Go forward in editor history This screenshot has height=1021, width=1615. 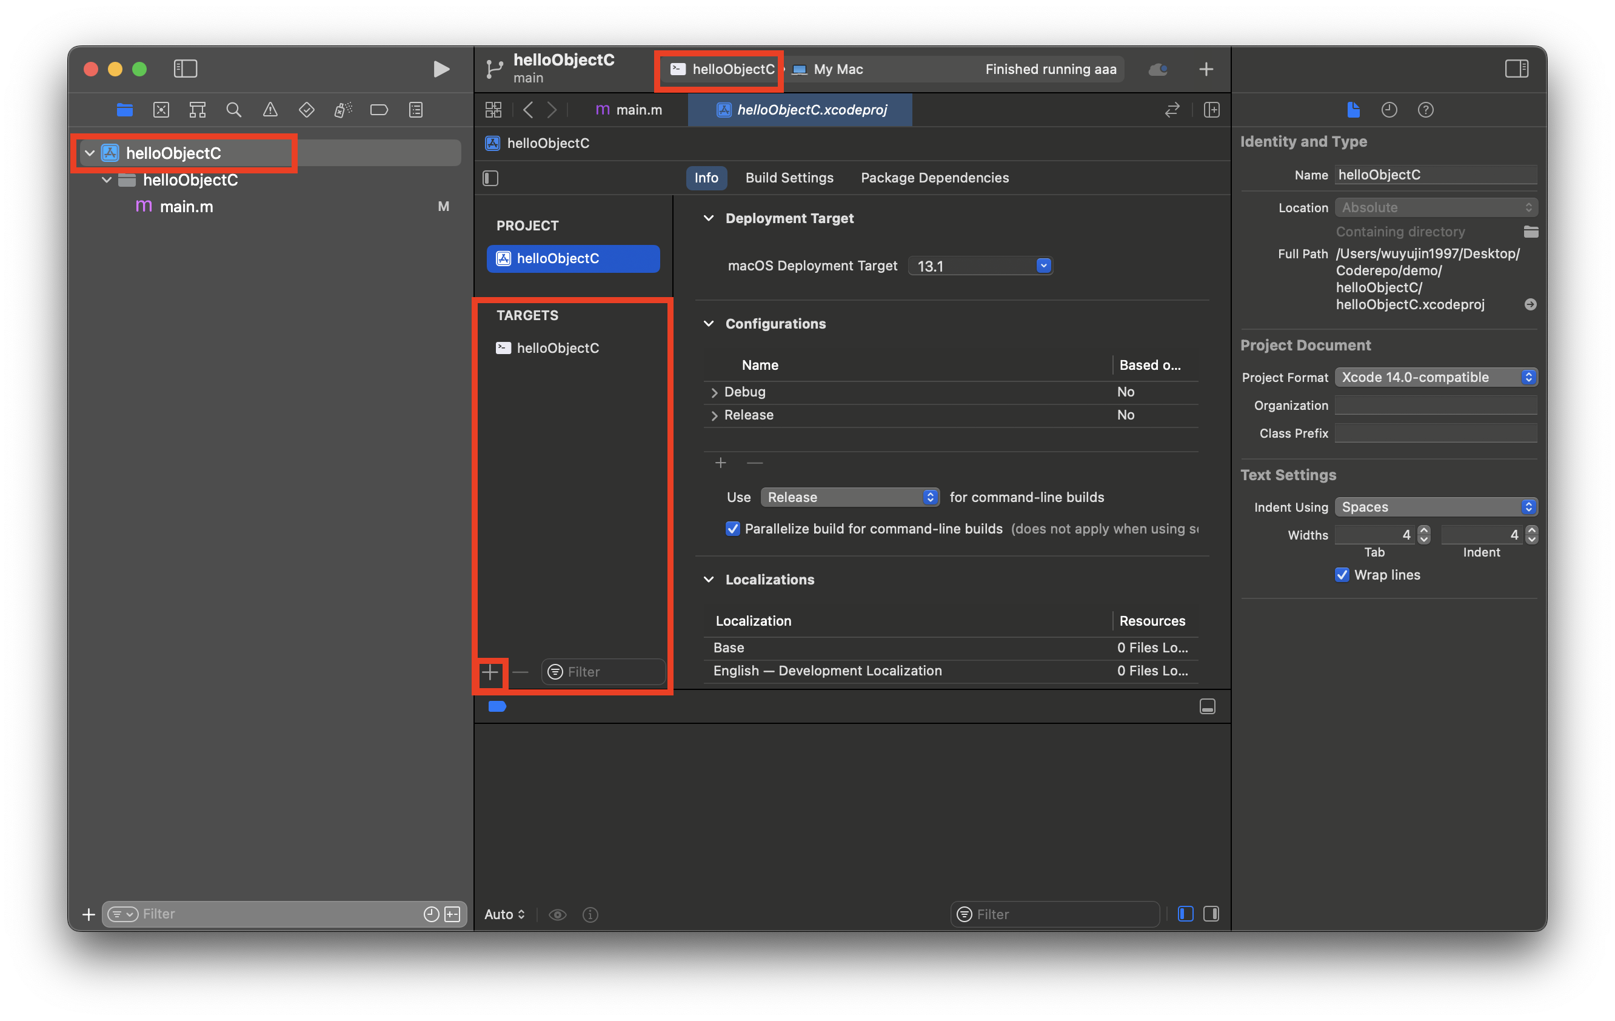[552, 110]
